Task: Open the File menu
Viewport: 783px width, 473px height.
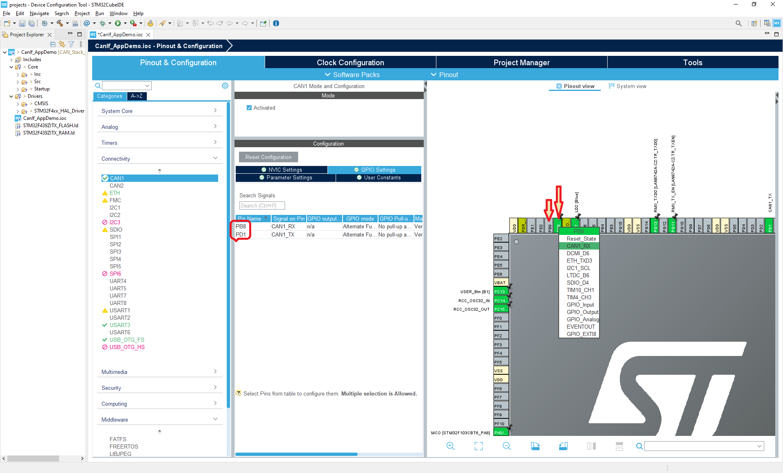Action: pyautogui.click(x=7, y=13)
